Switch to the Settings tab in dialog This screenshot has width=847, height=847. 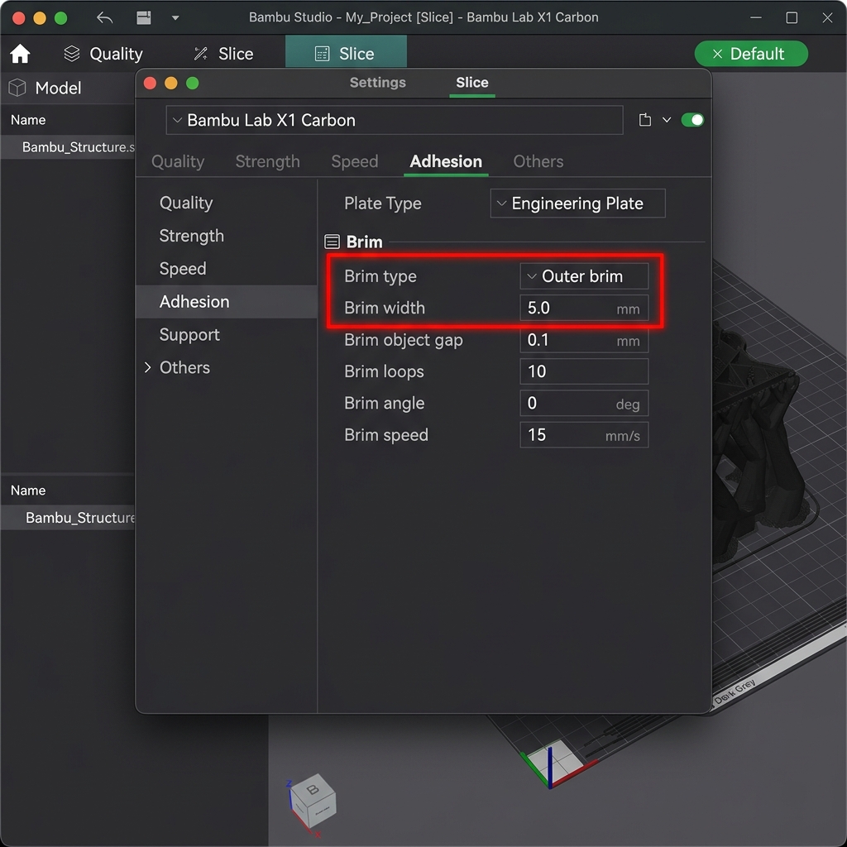[x=377, y=82]
